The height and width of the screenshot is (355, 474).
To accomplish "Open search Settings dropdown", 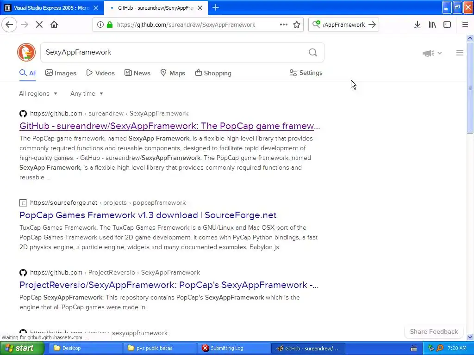I will [306, 73].
